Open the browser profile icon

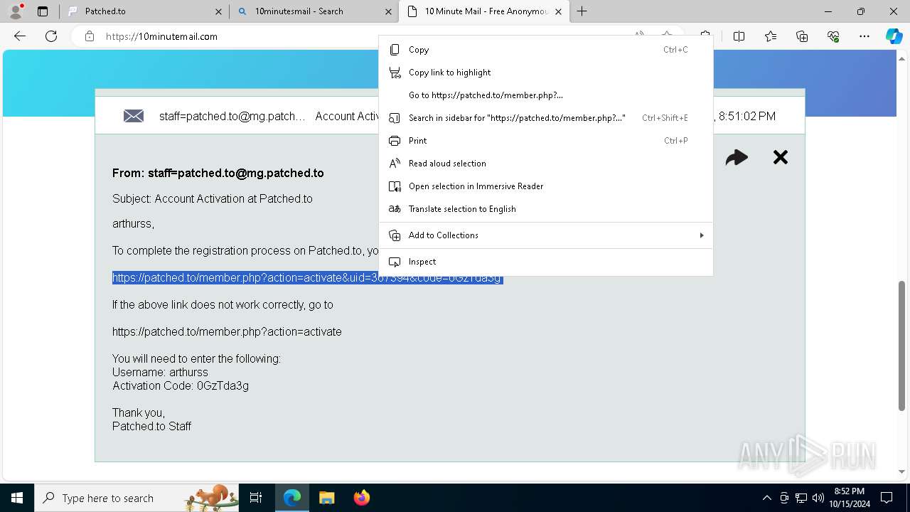(16, 11)
